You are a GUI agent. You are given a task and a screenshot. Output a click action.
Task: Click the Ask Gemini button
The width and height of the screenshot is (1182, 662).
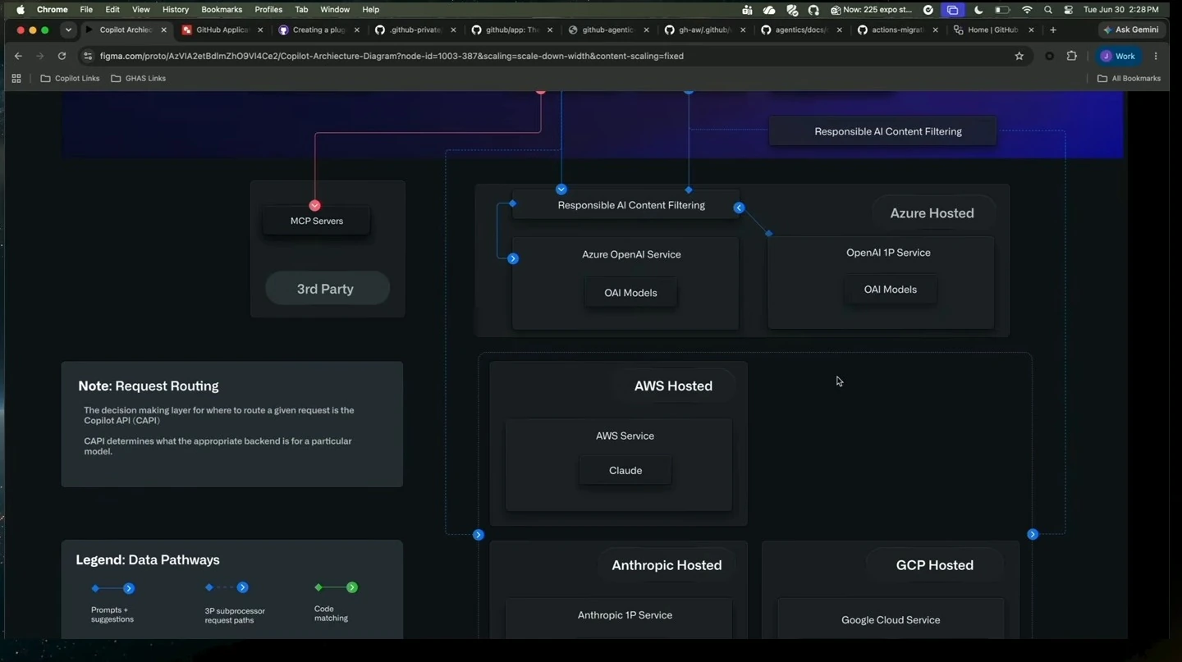1131,30
